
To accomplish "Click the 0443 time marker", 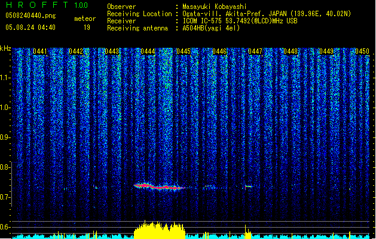I will coord(112,51).
